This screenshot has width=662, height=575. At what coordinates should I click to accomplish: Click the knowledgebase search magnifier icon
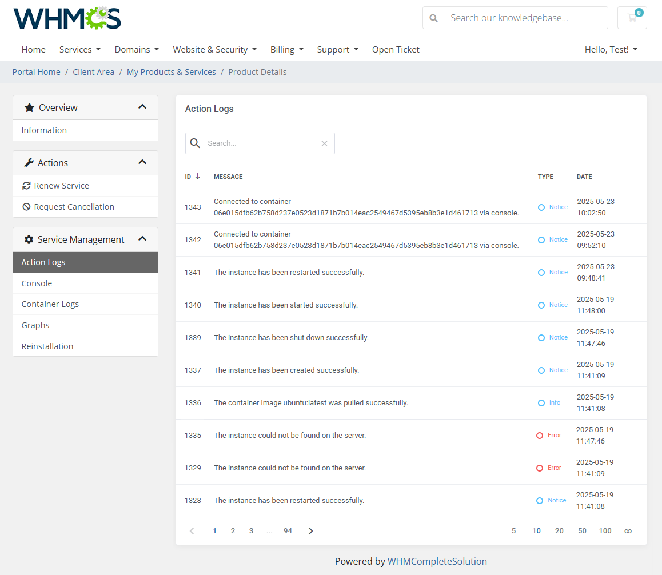pyautogui.click(x=434, y=18)
